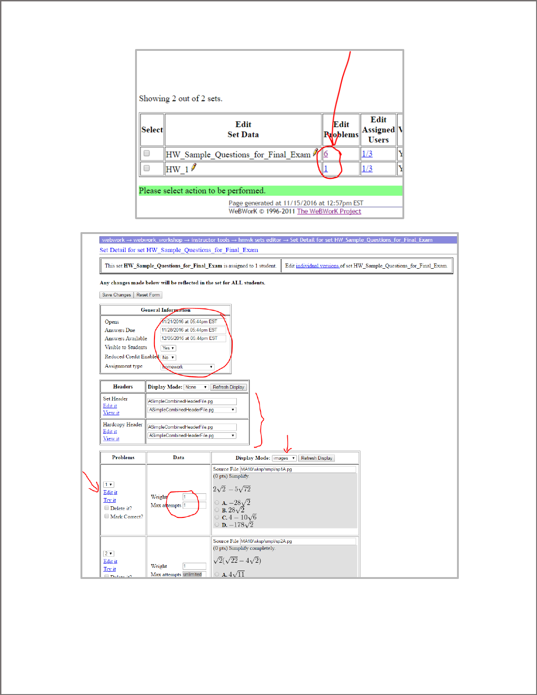The width and height of the screenshot is (537, 695).
Task: Open the Headers Display Mode 'None' dropdown
Action: [196, 387]
